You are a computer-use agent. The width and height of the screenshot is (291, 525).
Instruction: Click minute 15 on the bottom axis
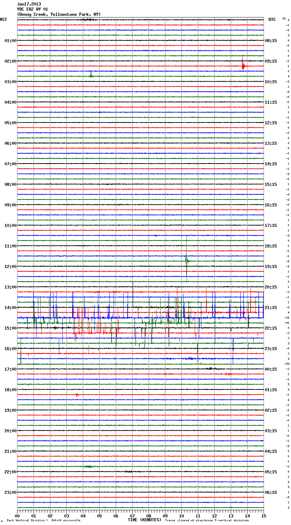pyautogui.click(x=264, y=516)
